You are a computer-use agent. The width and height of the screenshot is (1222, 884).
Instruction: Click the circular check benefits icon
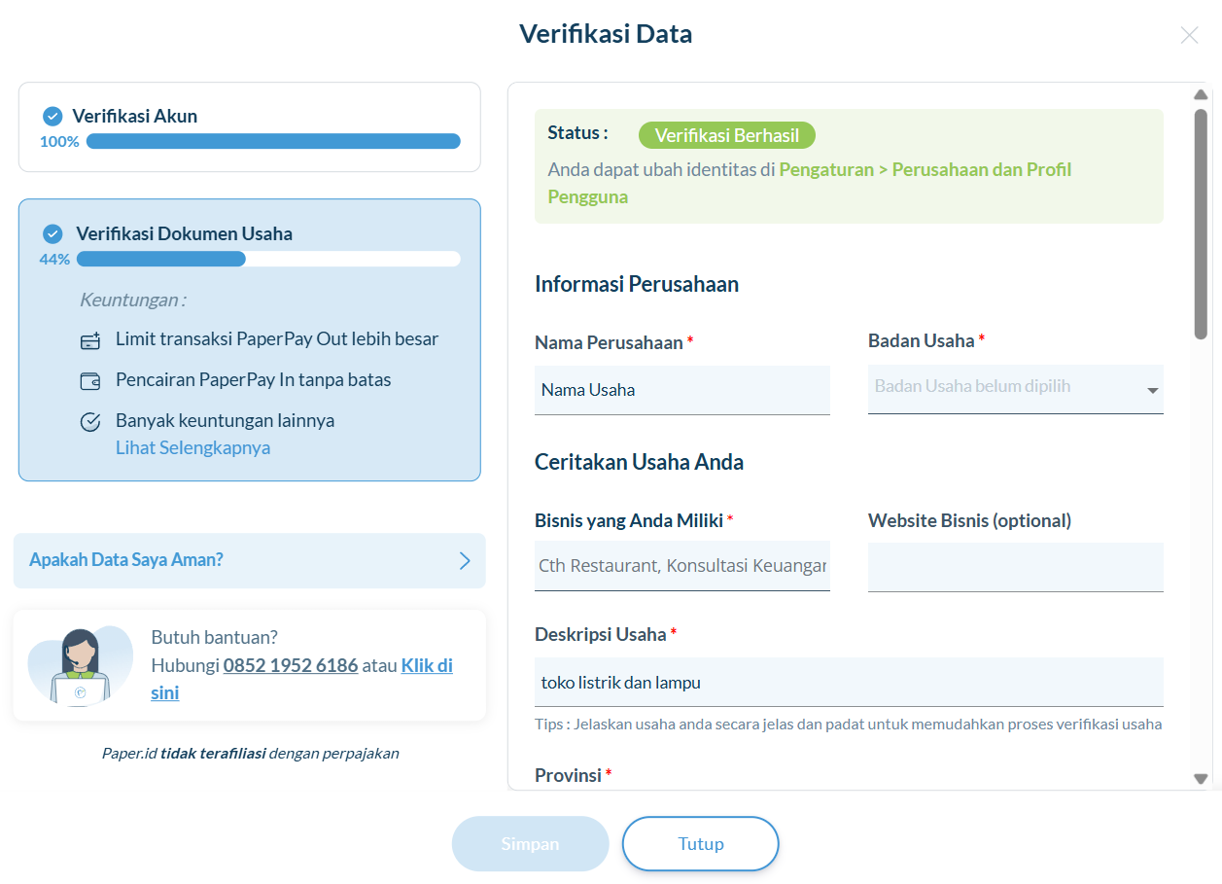point(90,422)
